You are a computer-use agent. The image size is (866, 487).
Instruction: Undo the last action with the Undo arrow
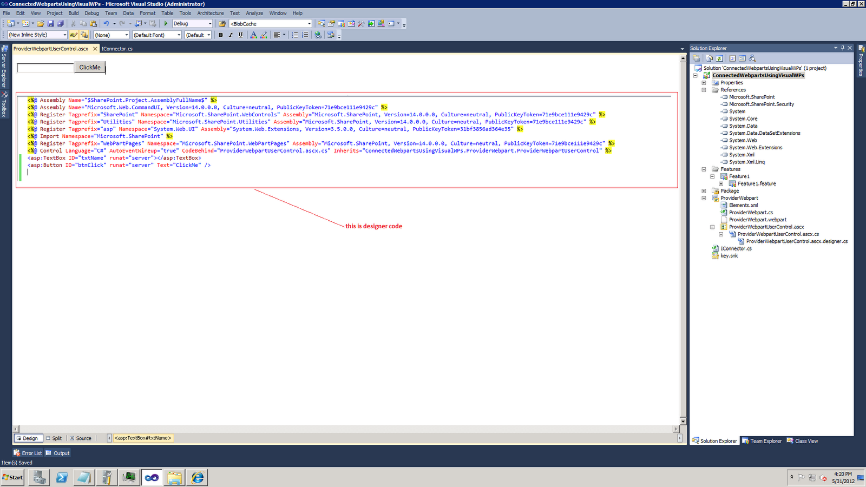click(106, 24)
